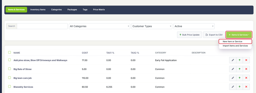Edit Big Bale of Straw with pencil icon
The height and width of the screenshot is (93, 256).
(x=233, y=69)
